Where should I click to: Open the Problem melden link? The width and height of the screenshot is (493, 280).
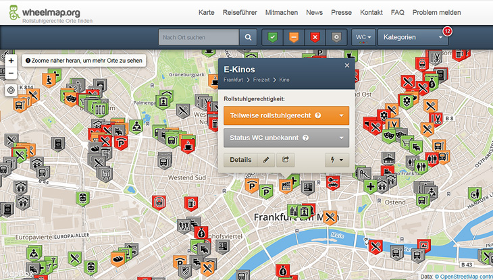(437, 13)
